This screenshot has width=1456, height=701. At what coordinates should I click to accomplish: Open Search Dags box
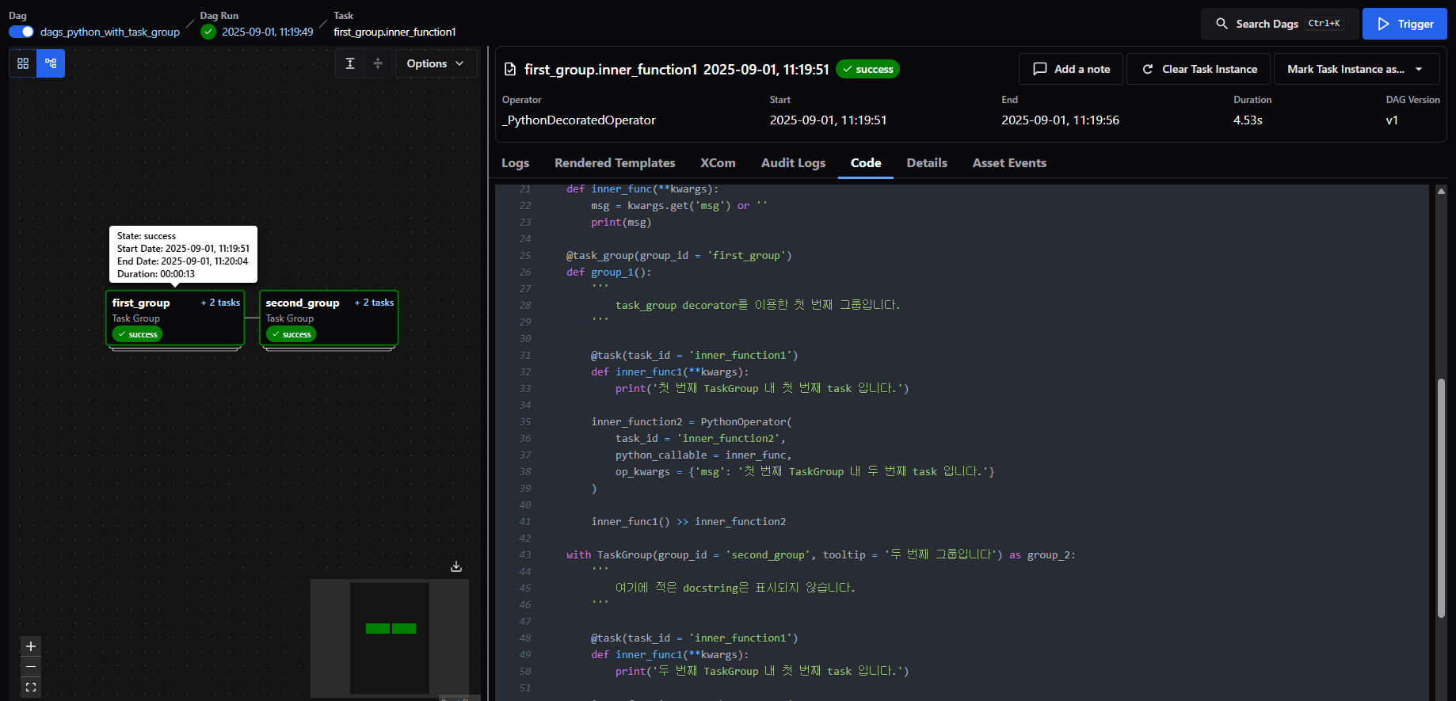click(1279, 24)
